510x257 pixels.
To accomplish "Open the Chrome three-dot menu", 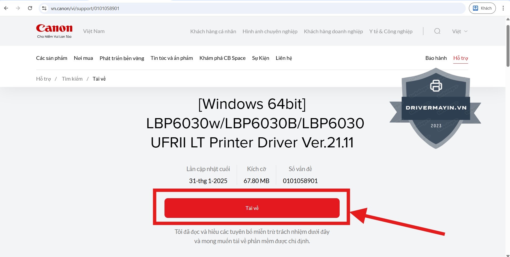I will point(503,8).
